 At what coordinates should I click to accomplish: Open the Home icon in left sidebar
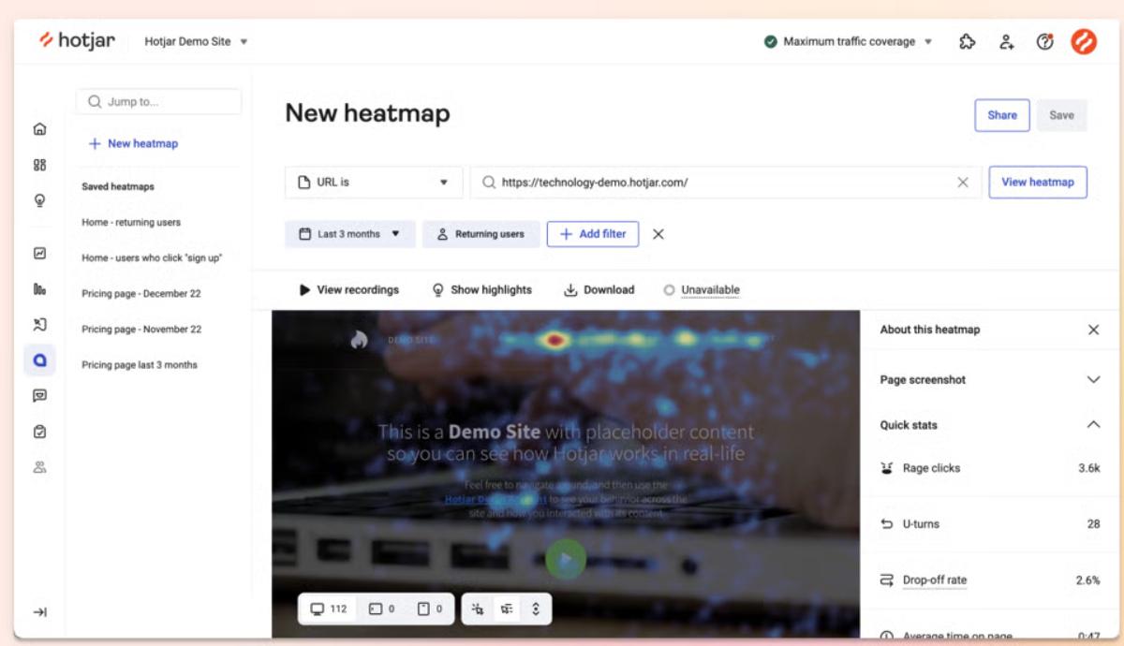pos(40,128)
